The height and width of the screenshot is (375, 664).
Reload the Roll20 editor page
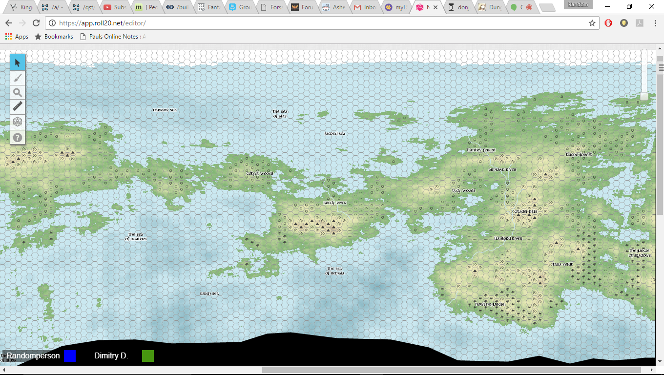pyautogui.click(x=36, y=23)
